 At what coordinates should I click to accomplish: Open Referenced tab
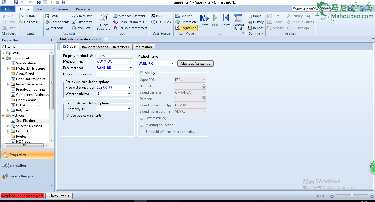click(x=121, y=47)
